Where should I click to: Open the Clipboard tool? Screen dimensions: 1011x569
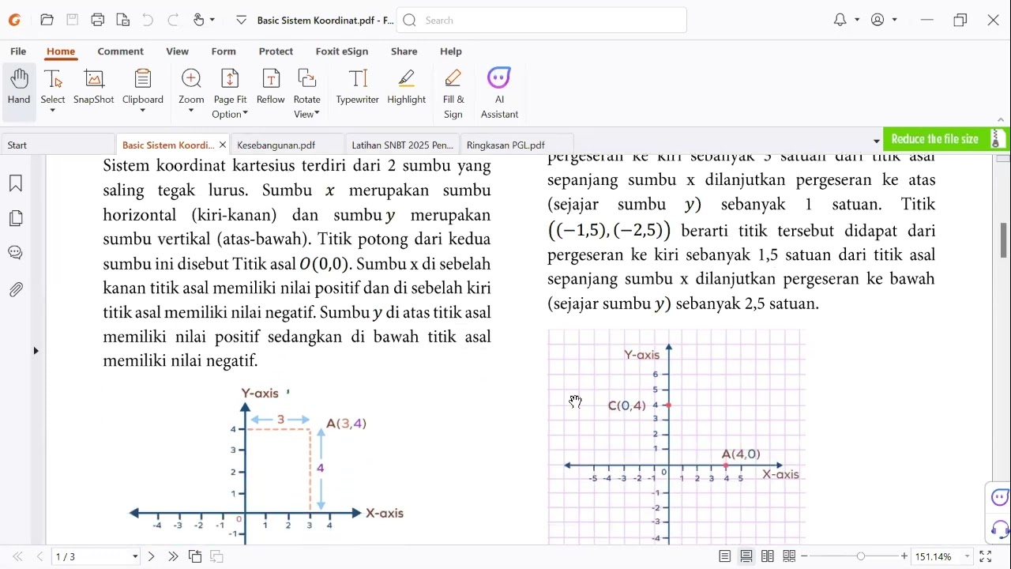coord(143,87)
